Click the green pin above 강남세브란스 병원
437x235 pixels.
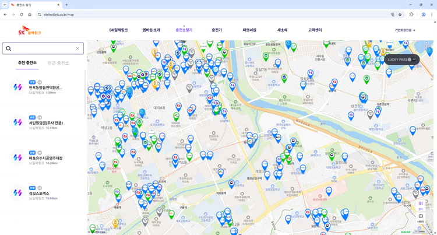click(115, 163)
